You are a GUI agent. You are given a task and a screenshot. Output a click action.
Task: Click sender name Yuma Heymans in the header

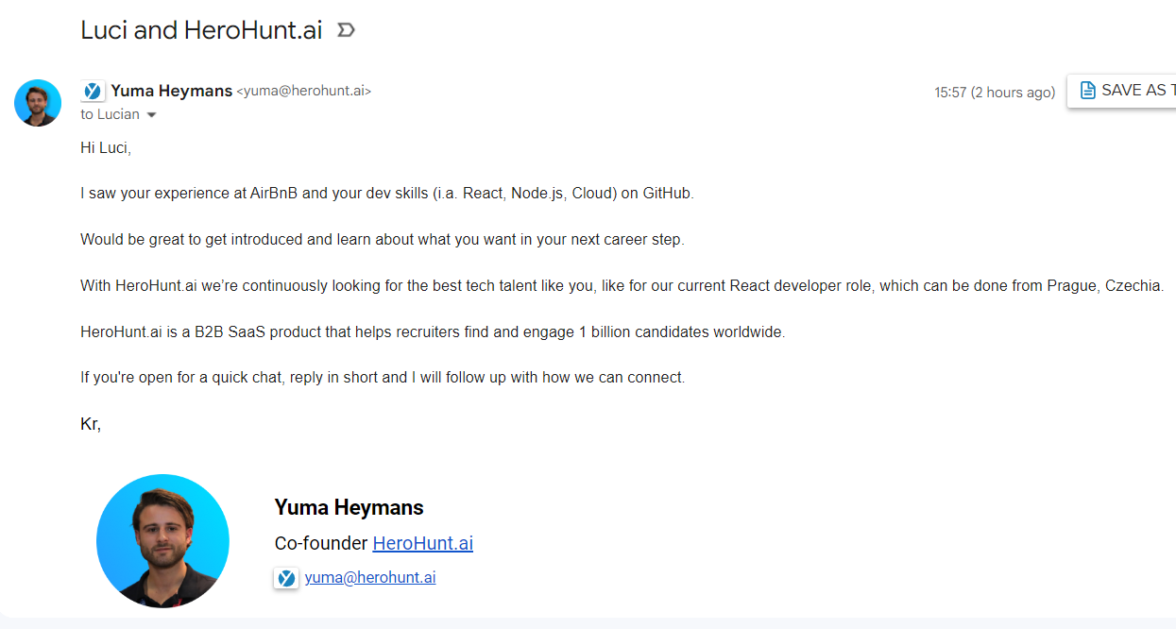point(171,91)
